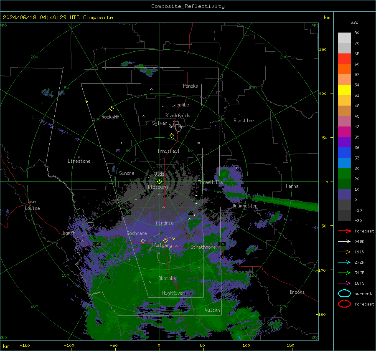Click the red forecast arrow in legend
Image resolution: width=376 pixels, height=351 pixels.
coord(344,231)
